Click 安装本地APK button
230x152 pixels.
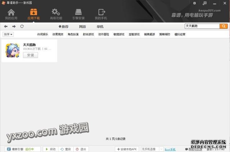(127, 149)
